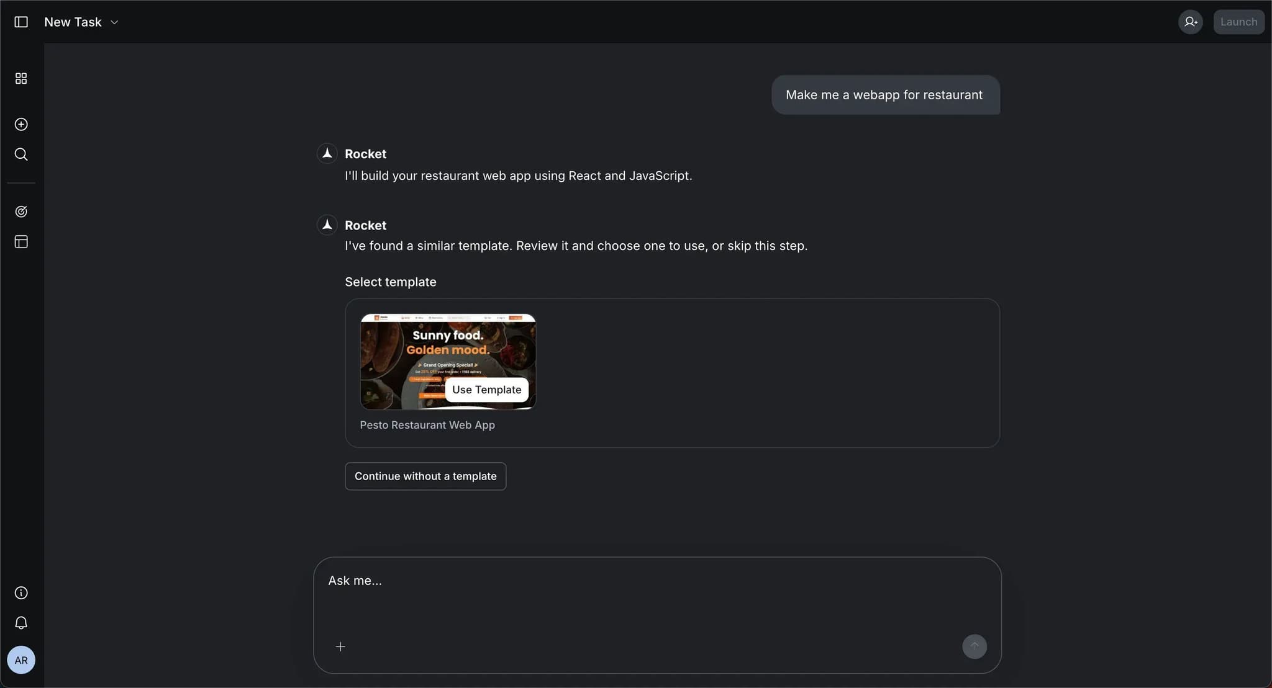
Task: Open the info circle icon
Action: point(21,593)
